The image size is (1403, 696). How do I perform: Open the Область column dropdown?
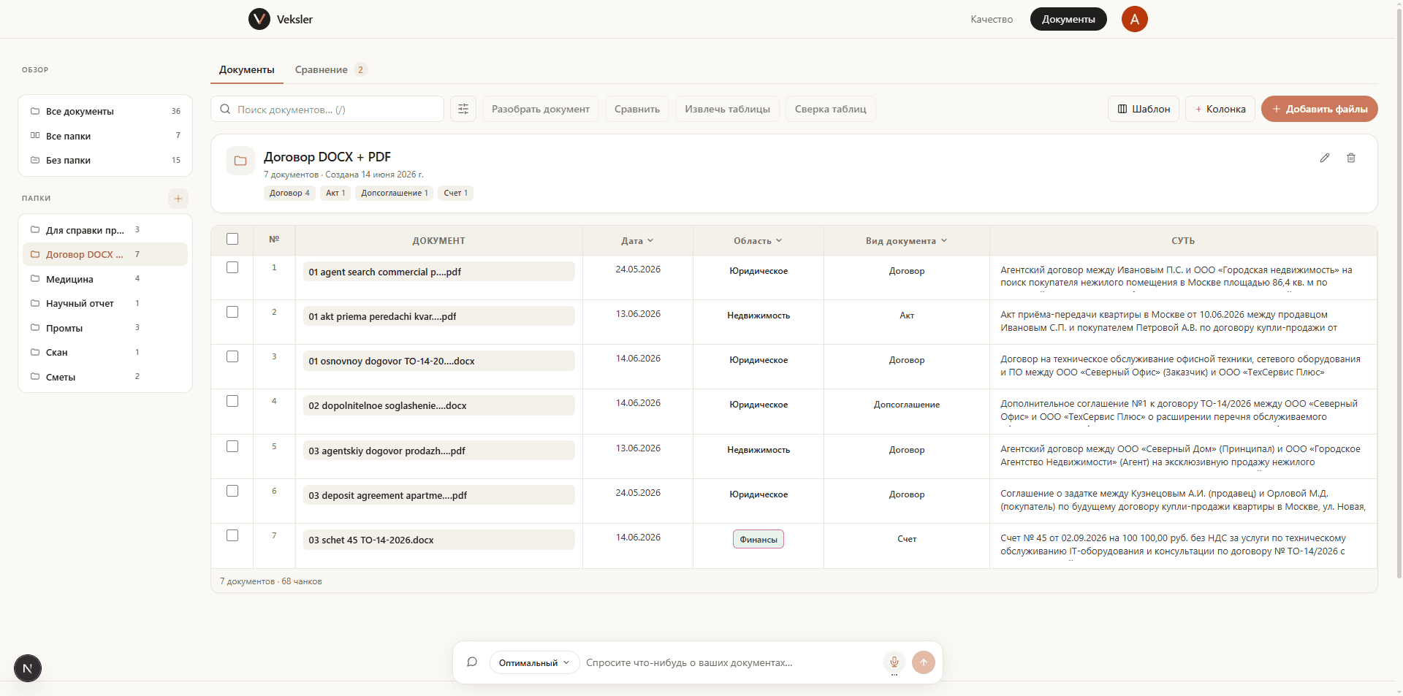[x=758, y=240]
